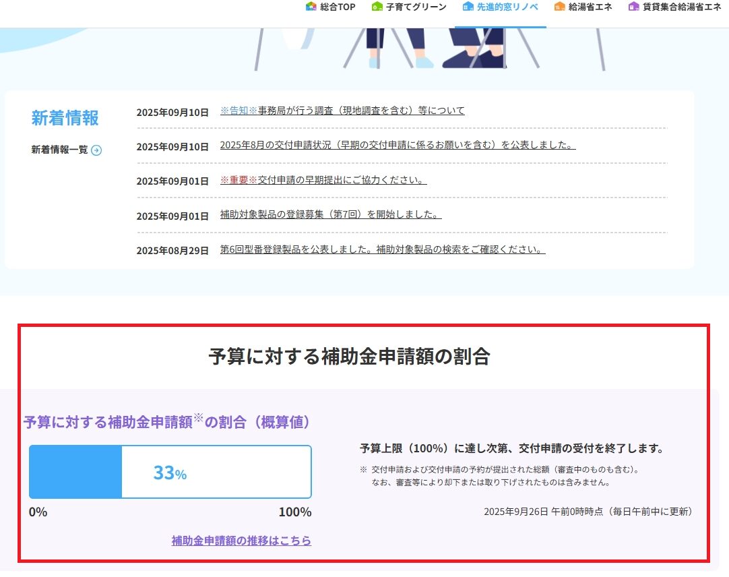The width and height of the screenshot is (729, 577).
Task: Open the 補助対象製品の登録募集(第7回) link
Action: click(330, 215)
